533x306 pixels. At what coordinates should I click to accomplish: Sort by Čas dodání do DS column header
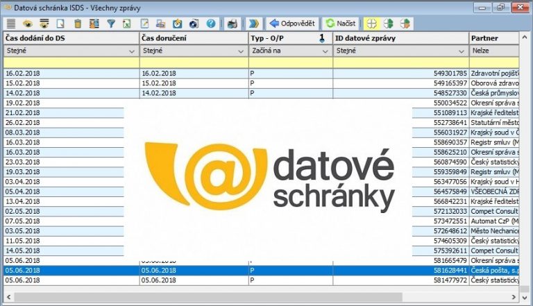pos(71,38)
